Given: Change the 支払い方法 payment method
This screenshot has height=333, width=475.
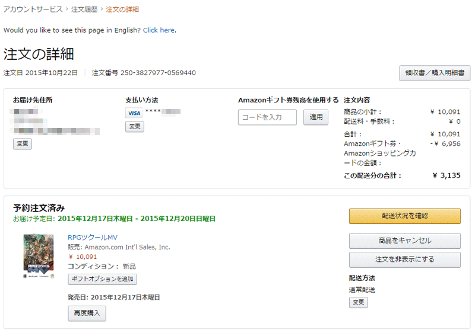Looking at the screenshot, I should tap(135, 126).
